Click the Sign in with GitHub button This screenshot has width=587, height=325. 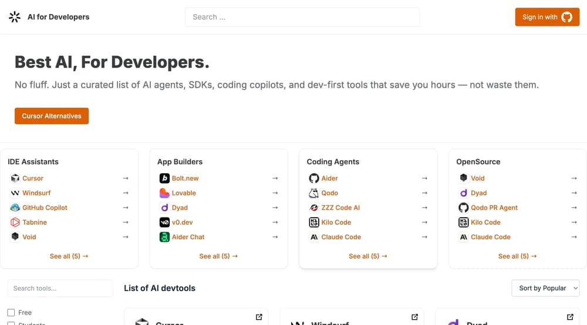[547, 17]
